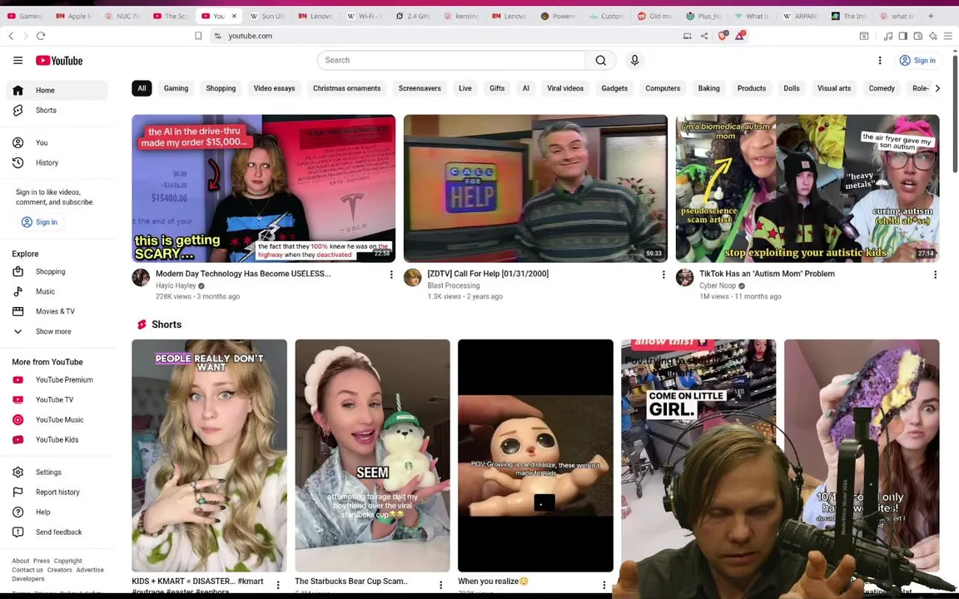This screenshot has width=959, height=599.
Task: Open Shopping under Explore
Action: click(x=57, y=272)
